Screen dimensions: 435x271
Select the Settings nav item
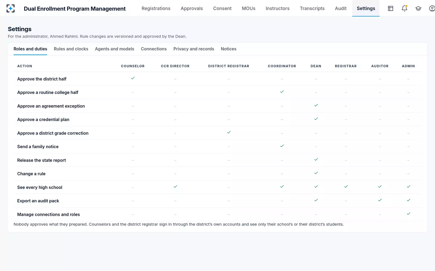click(366, 8)
